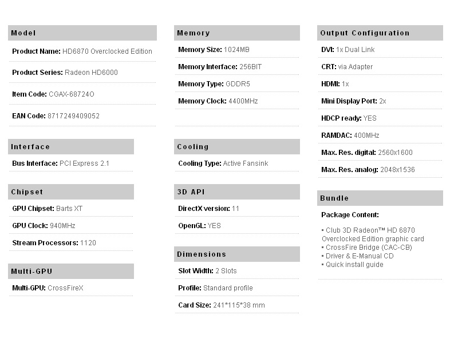Click the Memory Clock 4400MHz value
Screen dimensions: 458x343
[x=240, y=101]
